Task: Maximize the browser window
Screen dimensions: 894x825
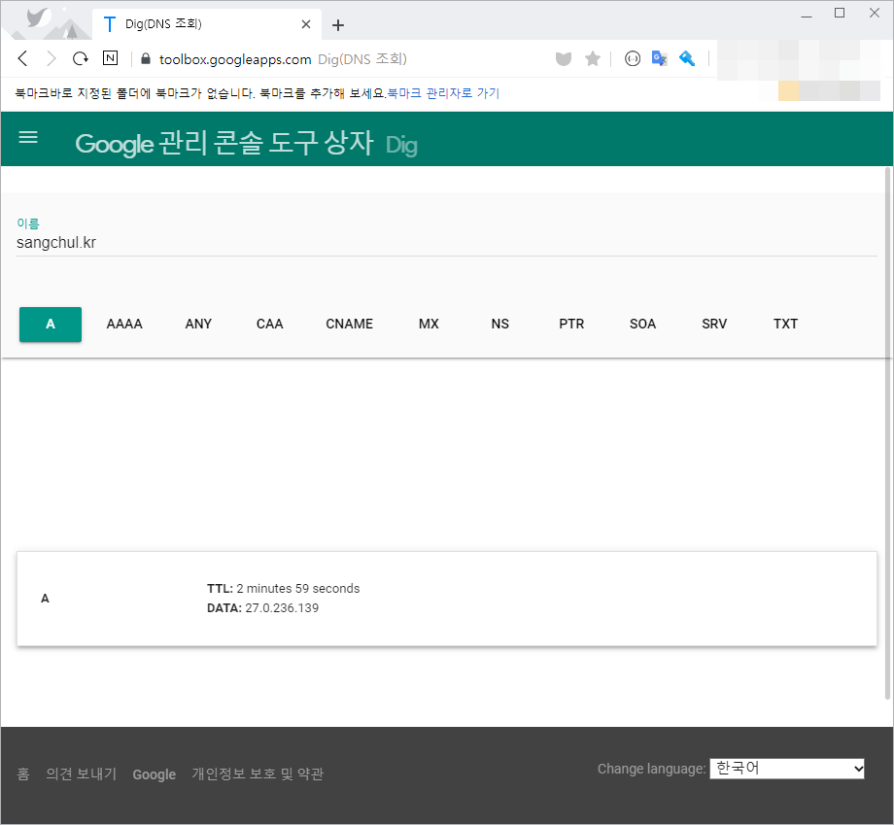Action: (x=840, y=13)
